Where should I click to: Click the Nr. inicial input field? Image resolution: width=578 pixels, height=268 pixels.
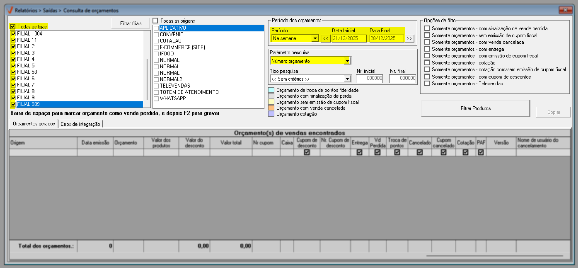(x=369, y=78)
